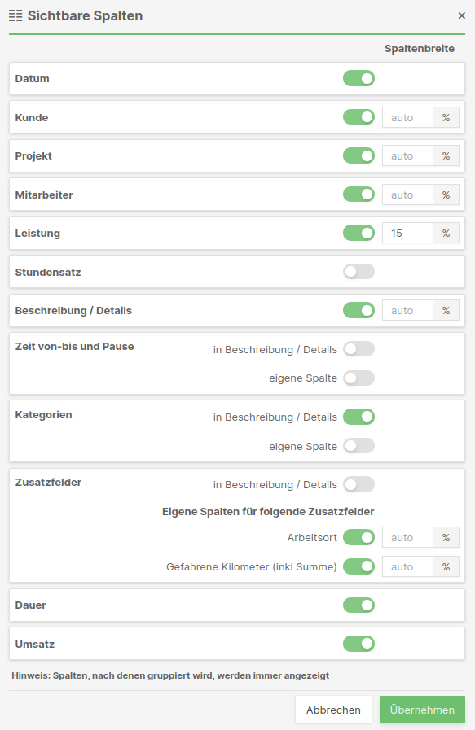The height and width of the screenshot is (730, 475).
Task: Enable Zusatzfelder in Beschreibung / Details toggle
Action: 358,484
